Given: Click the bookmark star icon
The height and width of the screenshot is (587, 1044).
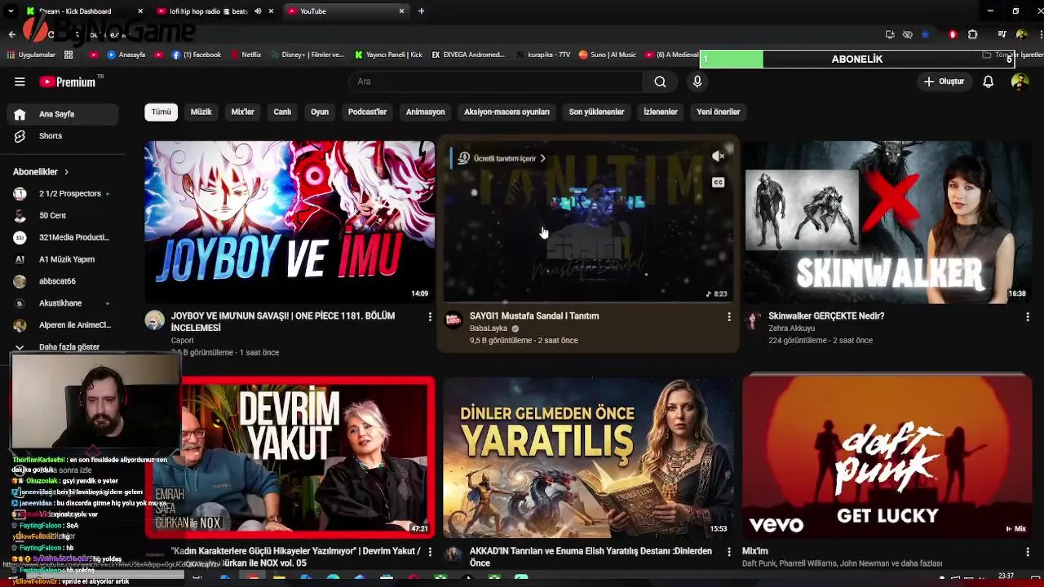Looking at the screenshot, I should pos(925,34).
